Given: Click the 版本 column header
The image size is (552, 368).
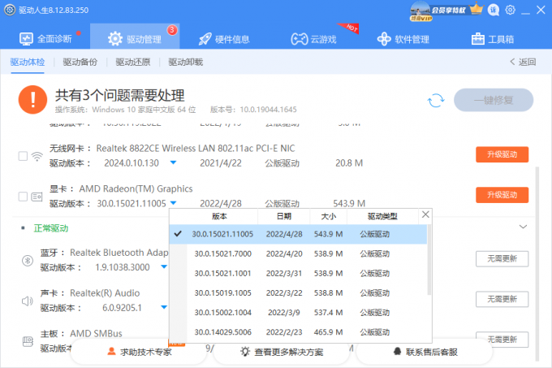Looking at the screenshot, I should click(219, 216).
